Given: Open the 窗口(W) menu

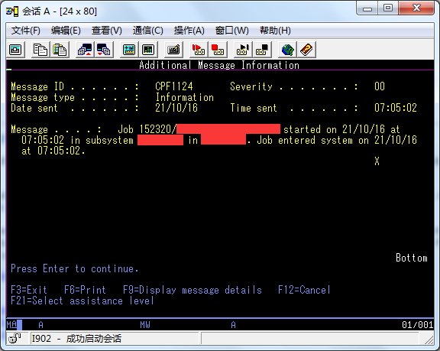Looking at the screenshot, I should pyautogui.click(x=231, y=31).
